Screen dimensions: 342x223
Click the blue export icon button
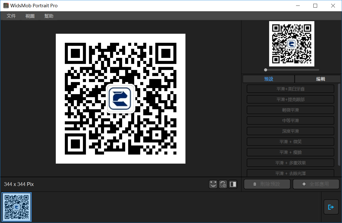click(331, 207)
